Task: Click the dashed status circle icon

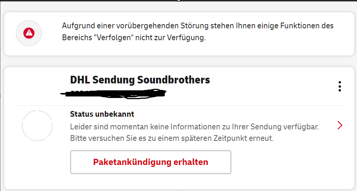Action: coord(37,126)
